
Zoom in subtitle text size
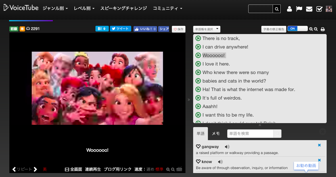tap(311, 29)
